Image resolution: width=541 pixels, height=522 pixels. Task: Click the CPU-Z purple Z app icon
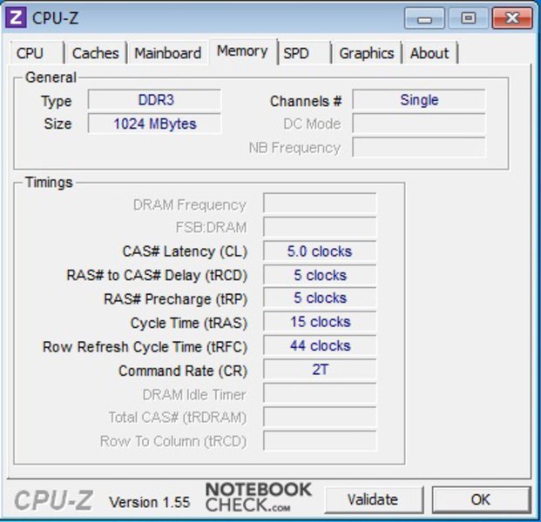(16, 17)
